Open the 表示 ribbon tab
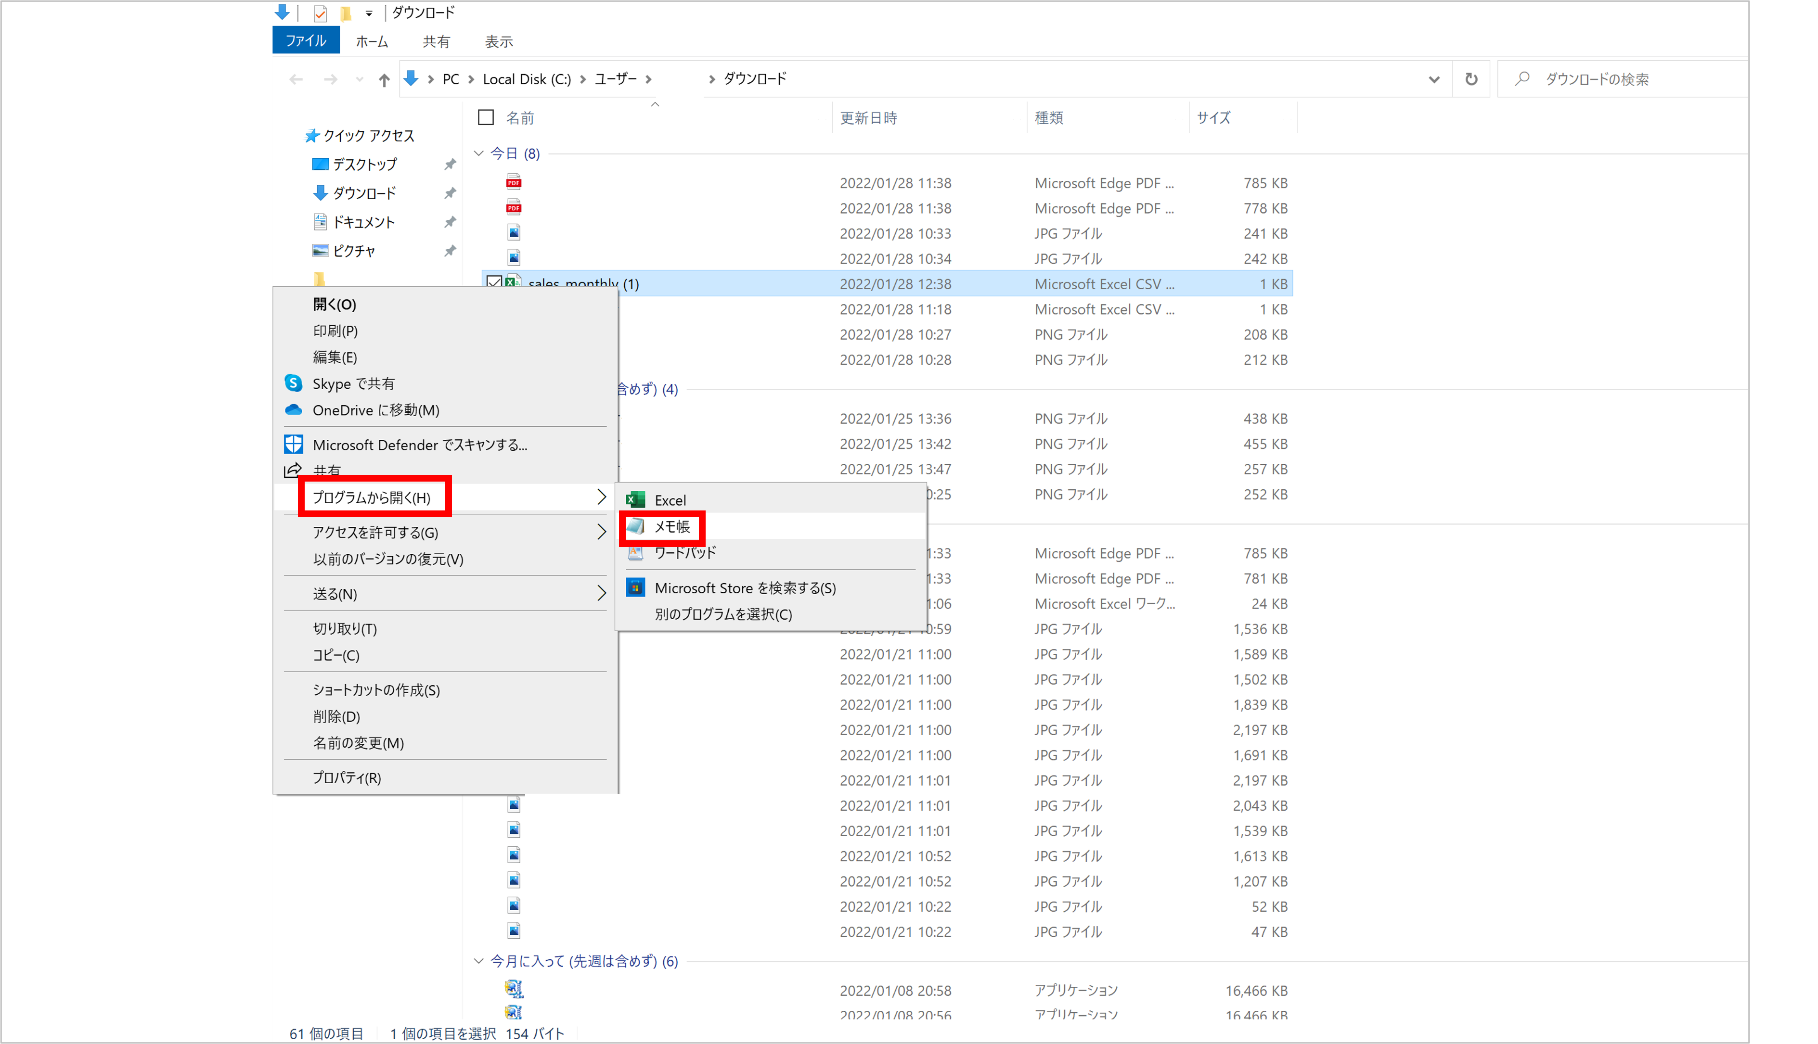 click(499, 41)
